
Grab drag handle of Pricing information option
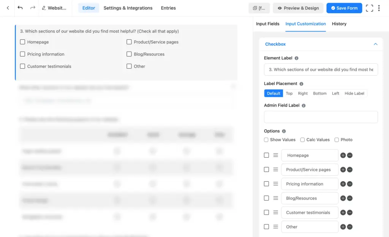pyautogui.click(x=276, y=184)
